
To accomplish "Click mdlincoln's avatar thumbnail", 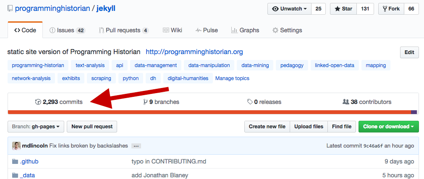I will click(16, 146).
